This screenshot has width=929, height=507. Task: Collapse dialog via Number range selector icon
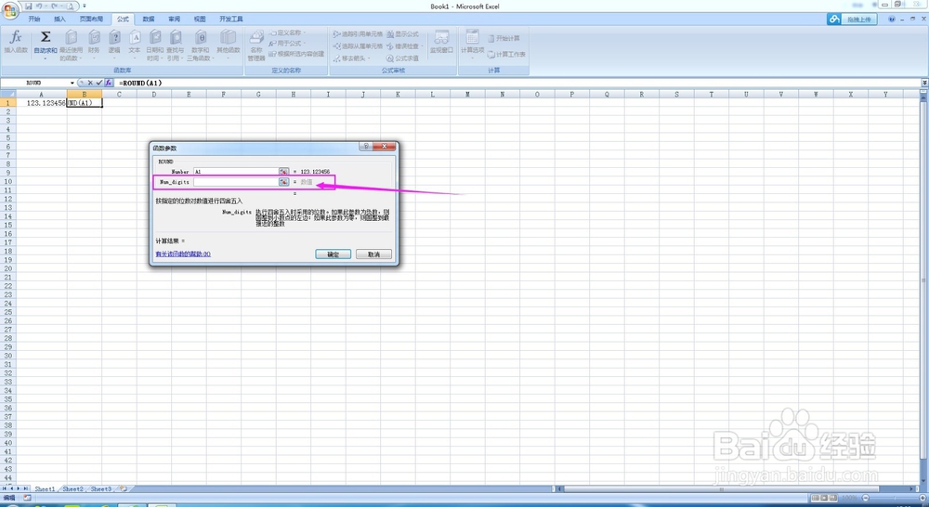click(x=283, y=171)
